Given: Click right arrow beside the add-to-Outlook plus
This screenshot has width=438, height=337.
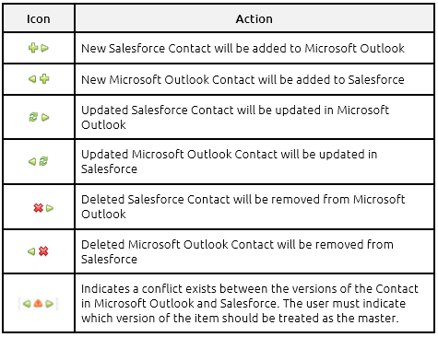Looking at the screenshot, I should (x=45, y=48).
